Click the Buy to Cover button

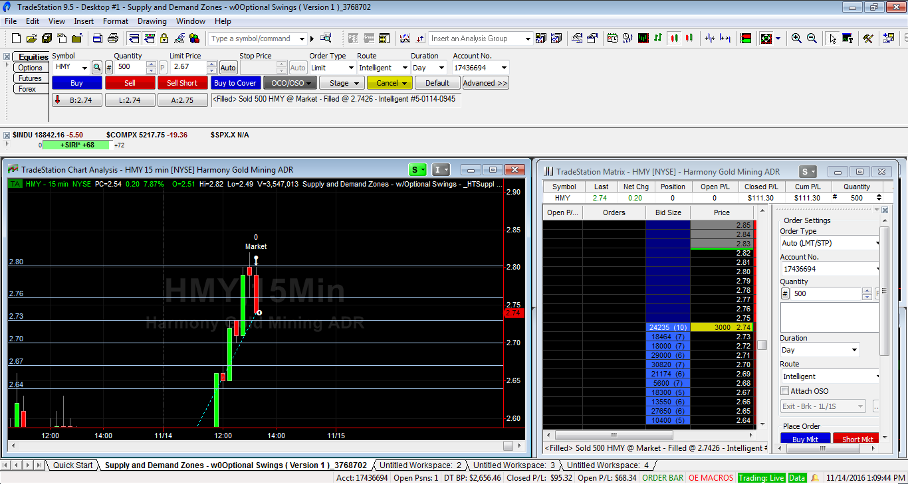(235, 83)
